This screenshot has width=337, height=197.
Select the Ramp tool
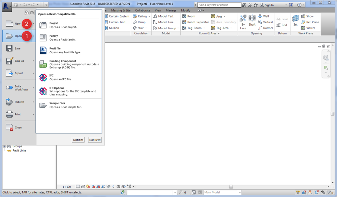pyautogui.click(x=139, y=22)
